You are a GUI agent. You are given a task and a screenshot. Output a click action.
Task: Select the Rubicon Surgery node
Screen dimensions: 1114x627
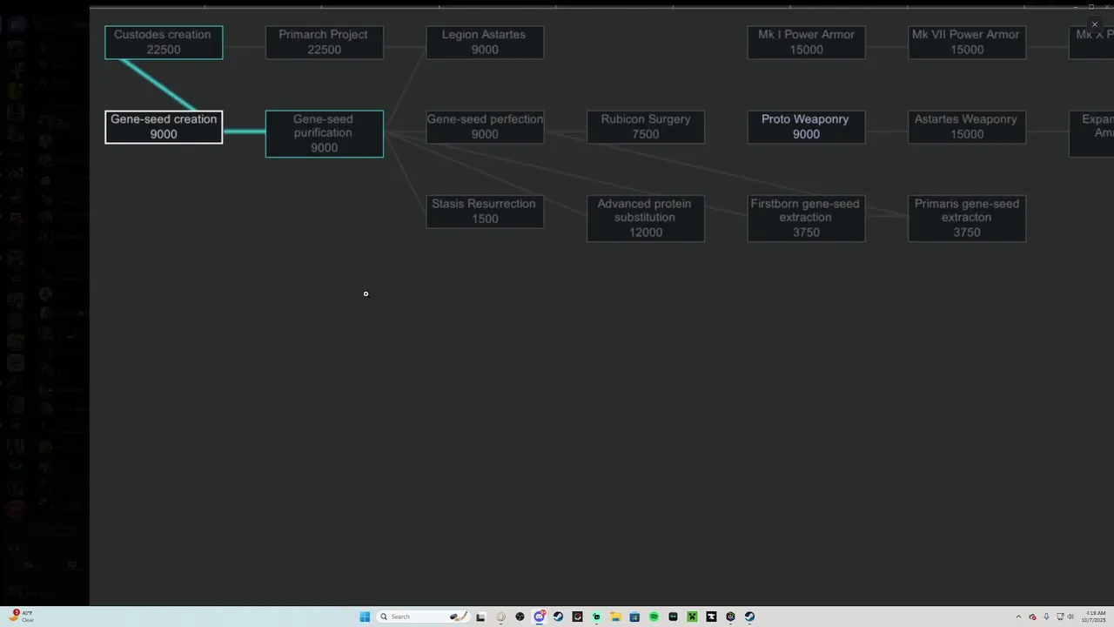pyautogui.click(x=646, y=127)
